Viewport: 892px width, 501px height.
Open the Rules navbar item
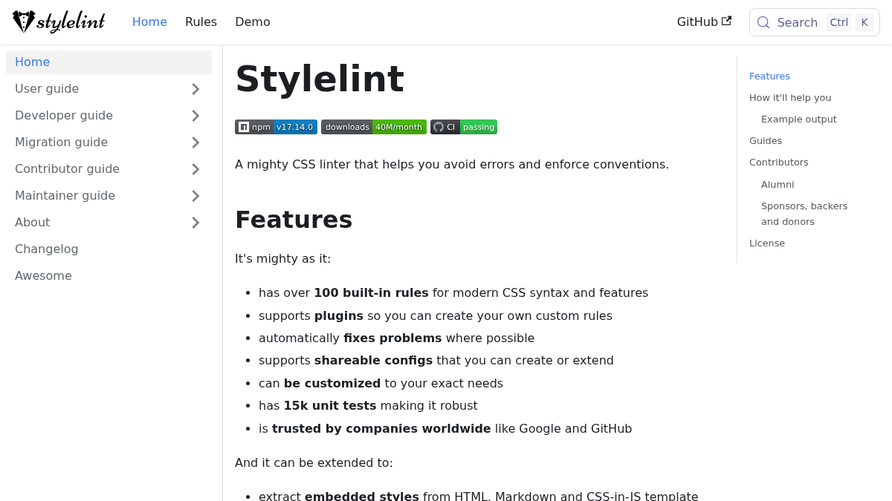201,22
